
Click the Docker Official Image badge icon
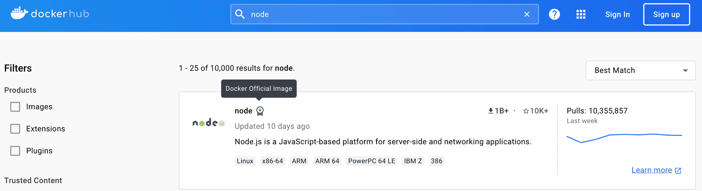(x=260, y=111)
